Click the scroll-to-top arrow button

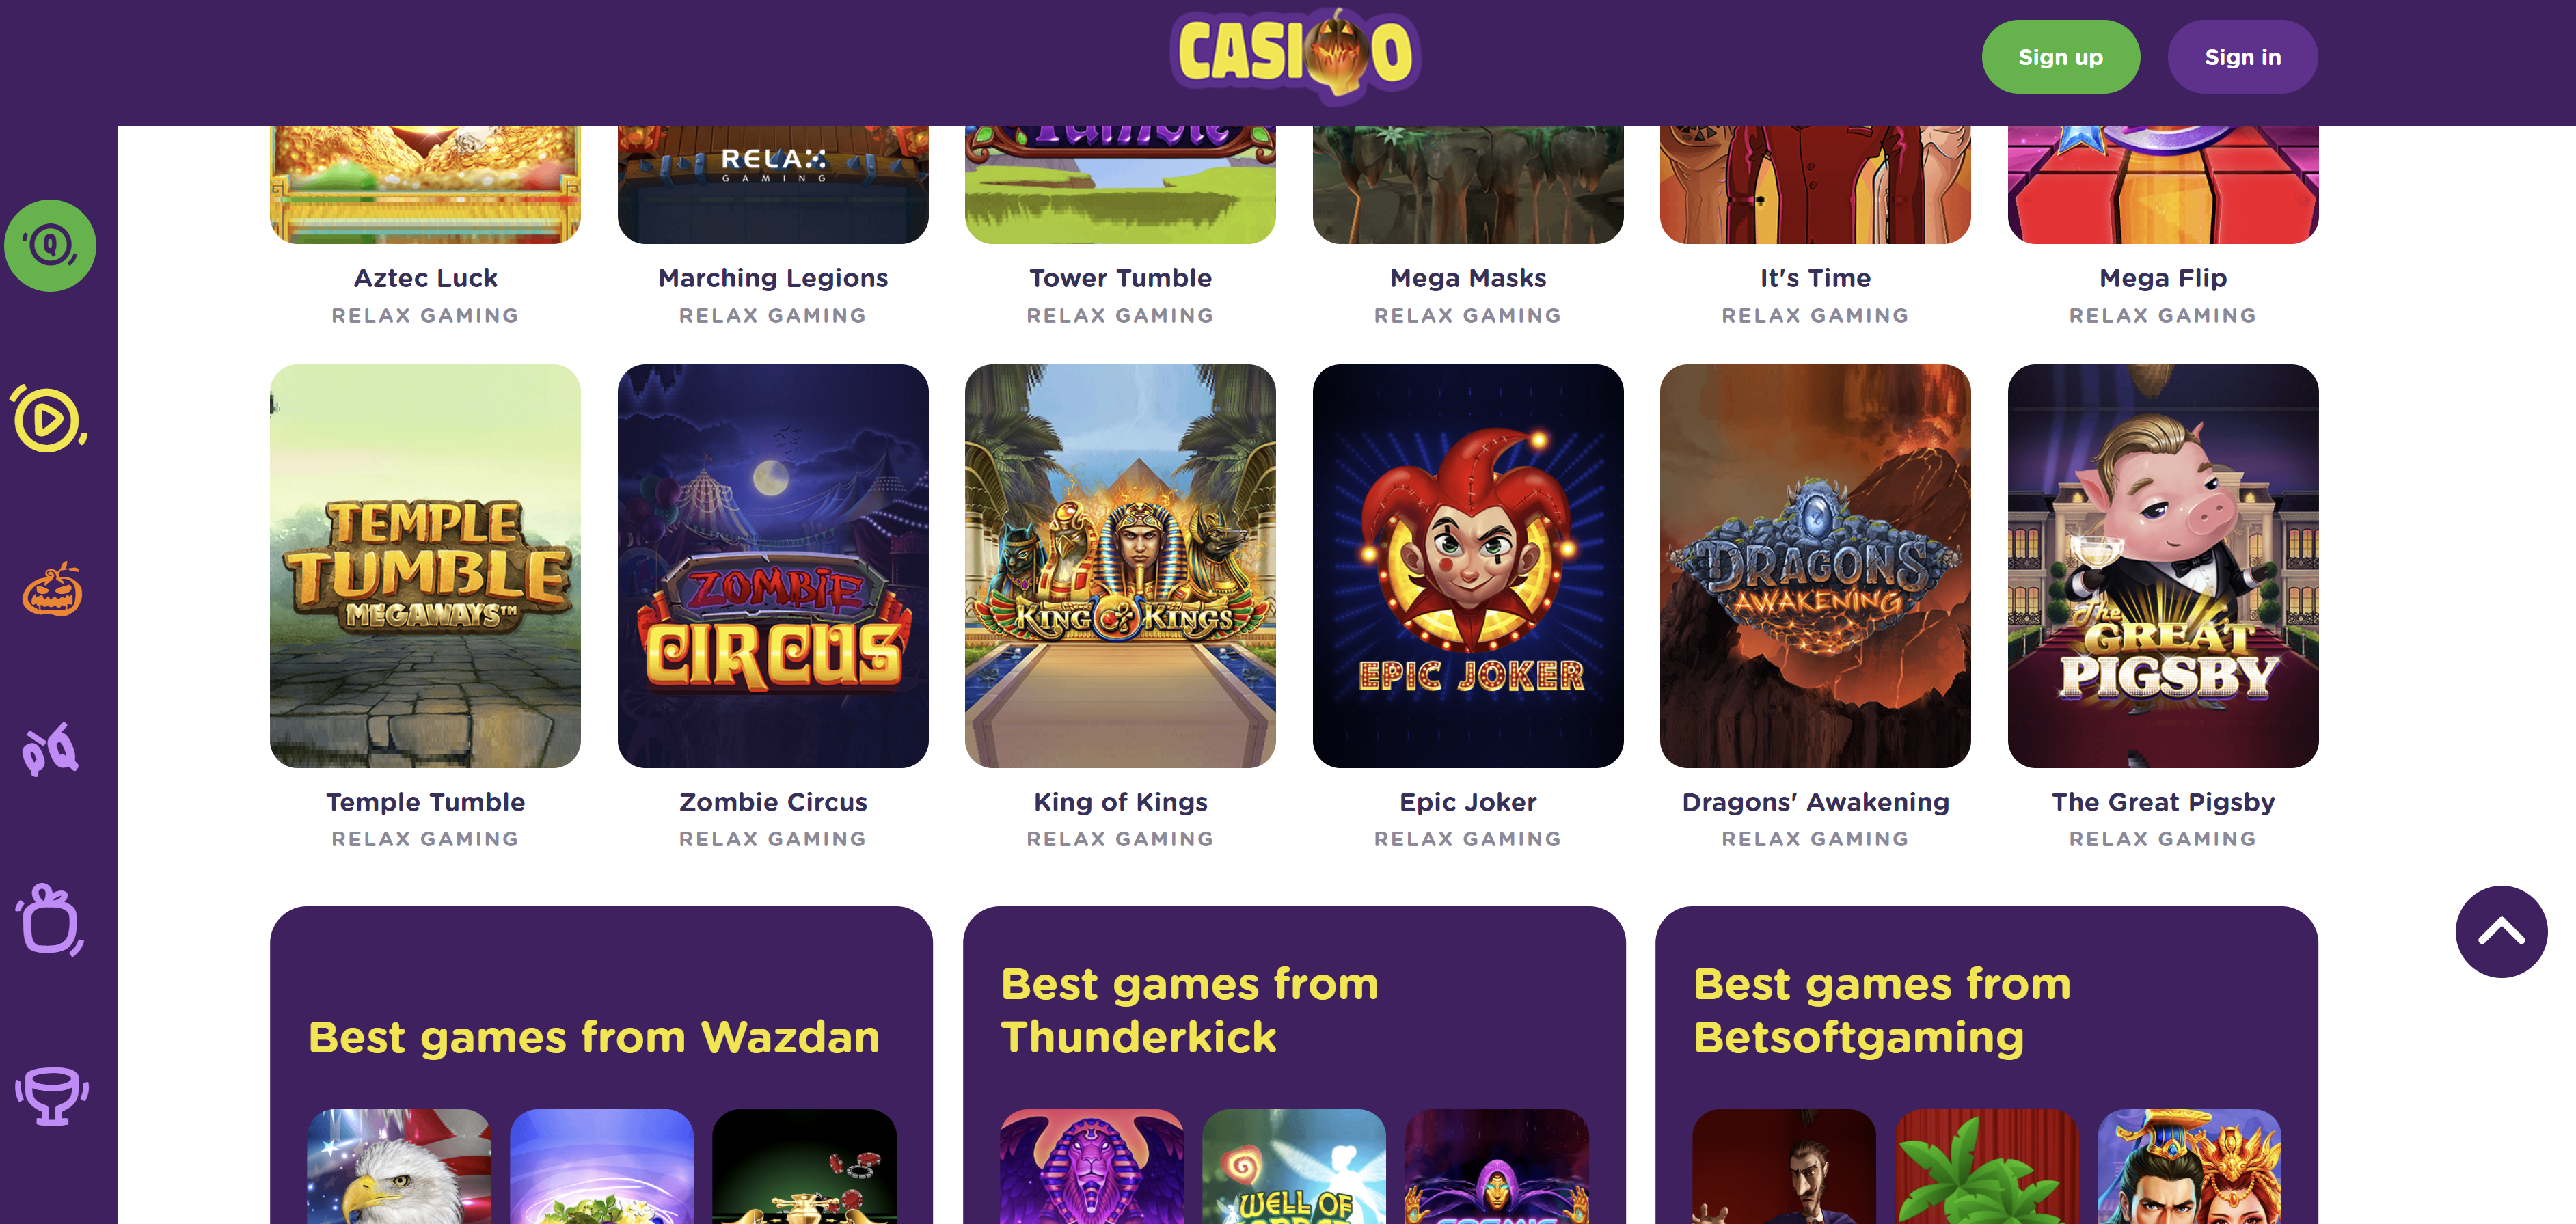[2501, 931]
